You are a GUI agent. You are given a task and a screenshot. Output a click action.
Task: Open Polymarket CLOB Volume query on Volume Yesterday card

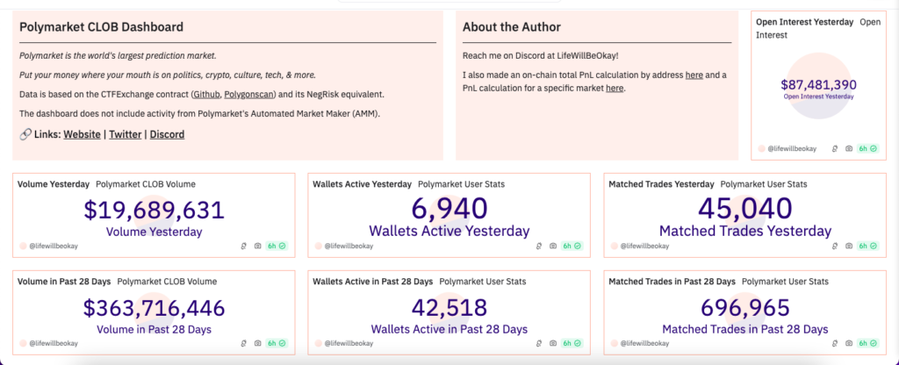(x=146, y=184)
